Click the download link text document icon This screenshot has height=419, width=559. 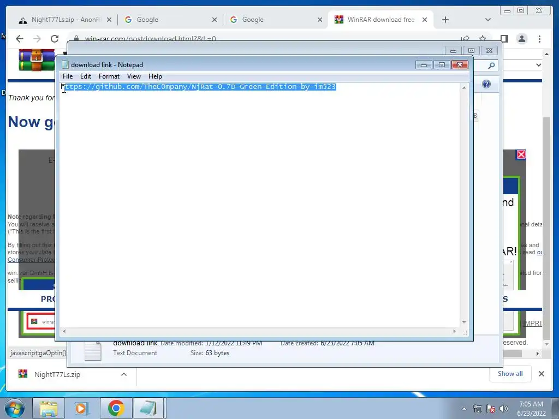coord(93,351)
